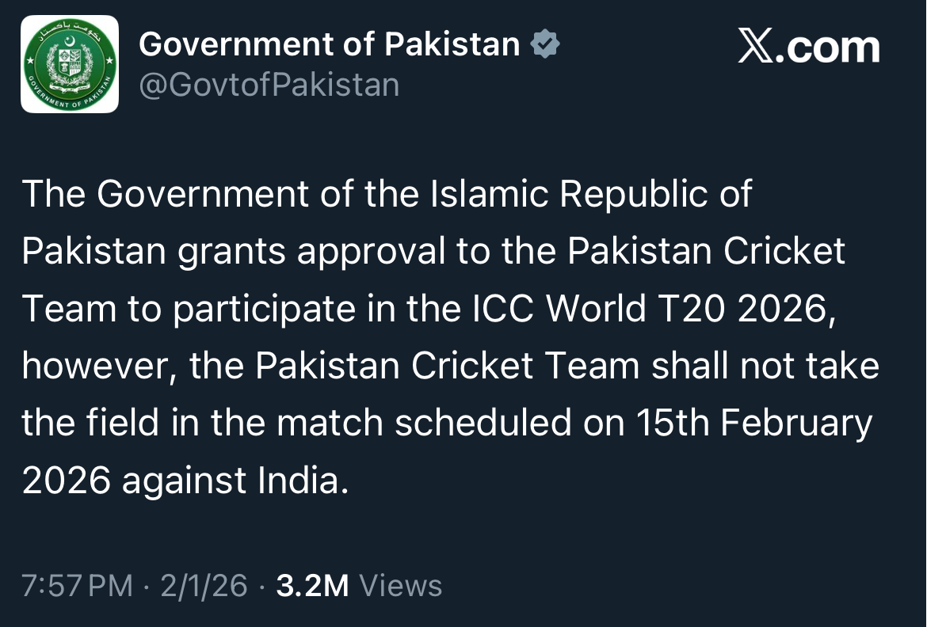
Task: Click the 3.2M view count number
Action: [x=312, y=586]
